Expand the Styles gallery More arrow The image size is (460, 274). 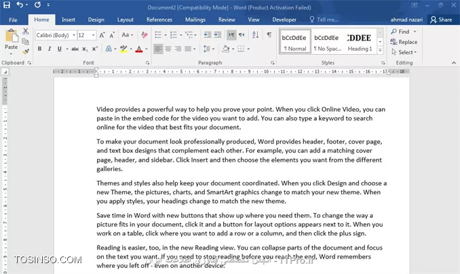(380, 50)
